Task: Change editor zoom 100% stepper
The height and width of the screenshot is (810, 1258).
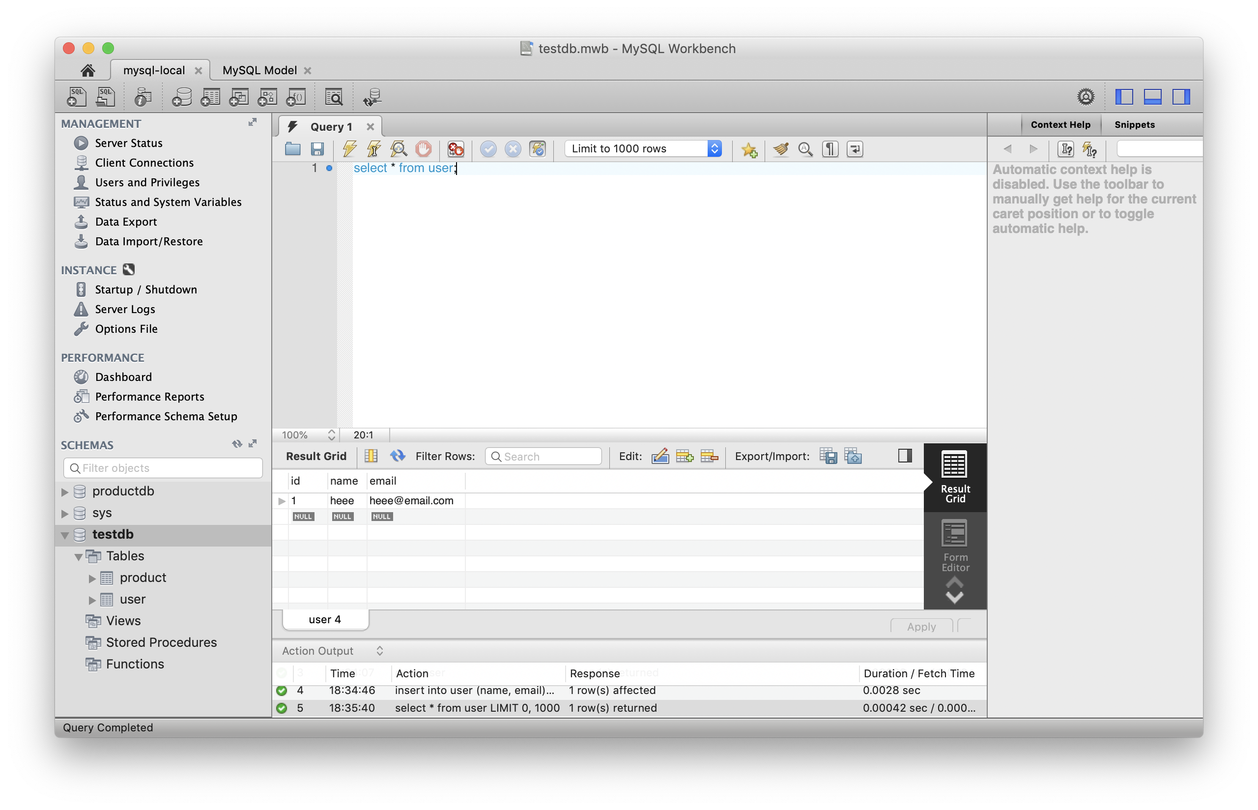Action: [x=331, y=435]
